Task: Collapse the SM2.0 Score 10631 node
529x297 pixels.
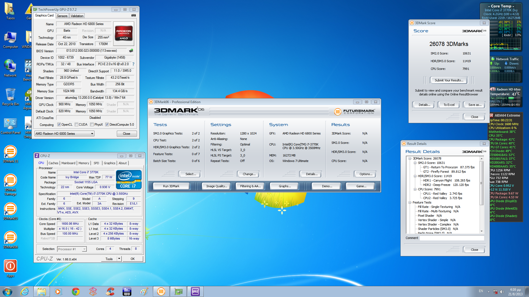Action: 415,163
